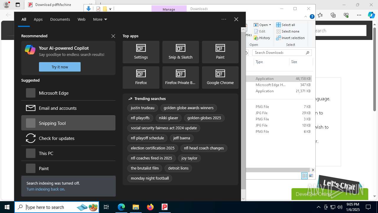Open This PC suggestion
The image size is (378, 213).
pos(68,153)
